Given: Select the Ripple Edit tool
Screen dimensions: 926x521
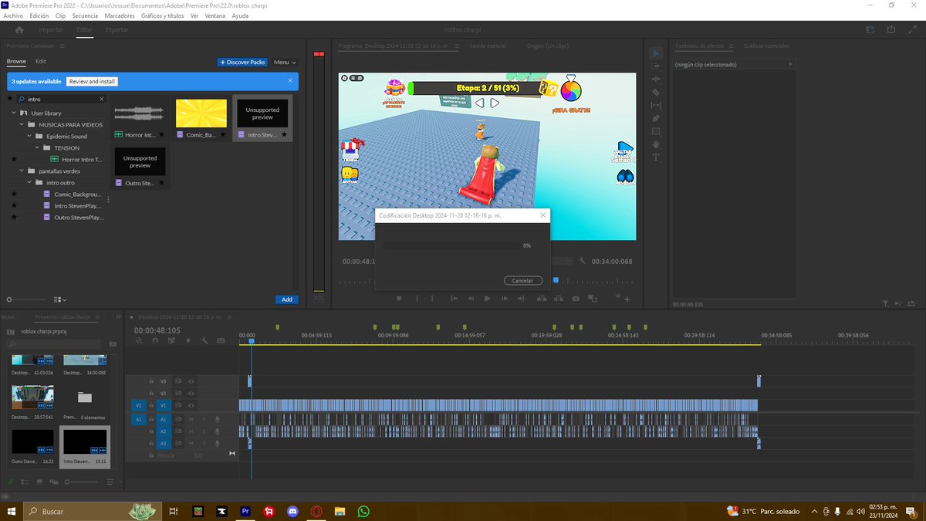Looking at the screenshot, I should [x=656, y=79].
